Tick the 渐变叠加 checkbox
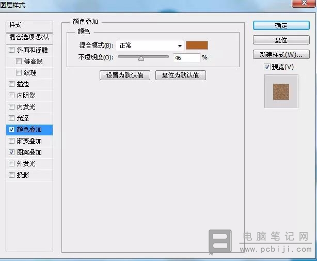Screen dimensions: 317x261 pyautogui.click(x=11, y=141)
